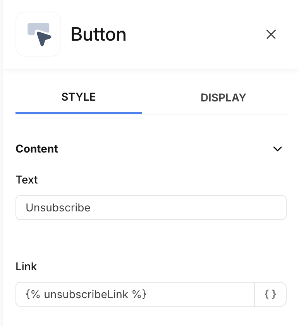Click into the Link input field
The width and height of the screenshot is (299, 326).
tap(135, 294)
